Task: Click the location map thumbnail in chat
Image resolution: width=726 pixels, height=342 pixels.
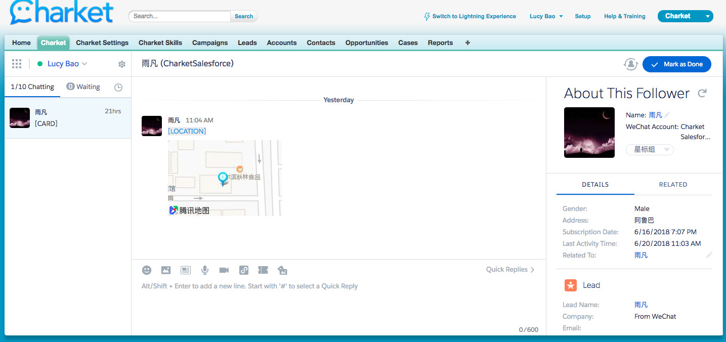Action: (x=225, y=178)
